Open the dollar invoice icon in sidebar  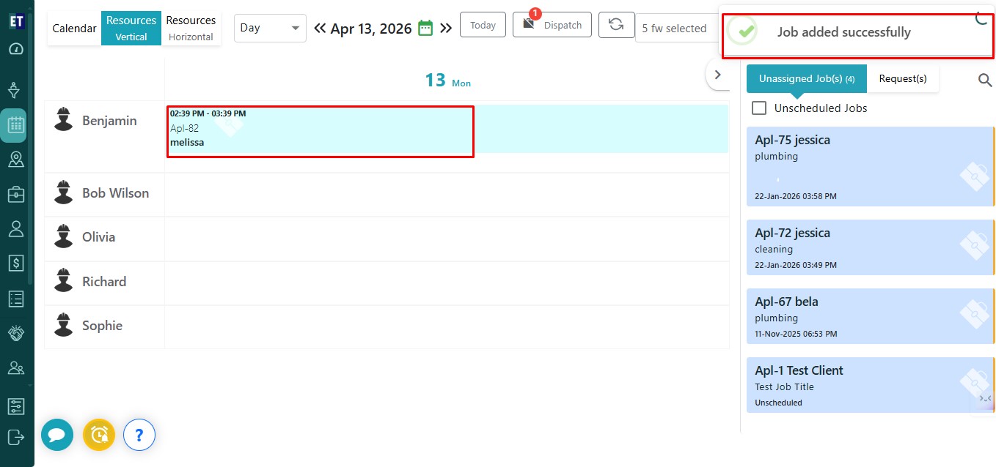pyautogui.click(x=15, y=263)
